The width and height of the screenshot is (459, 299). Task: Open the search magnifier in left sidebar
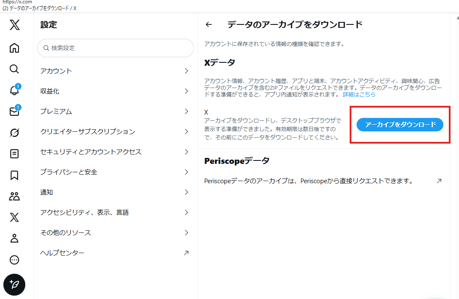[14, 69]
